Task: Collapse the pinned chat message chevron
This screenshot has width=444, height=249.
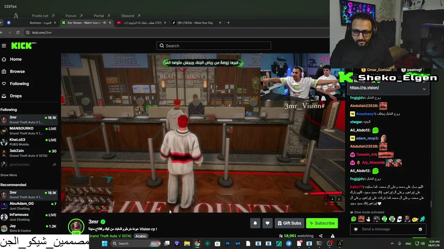Action: coord(424,89)
